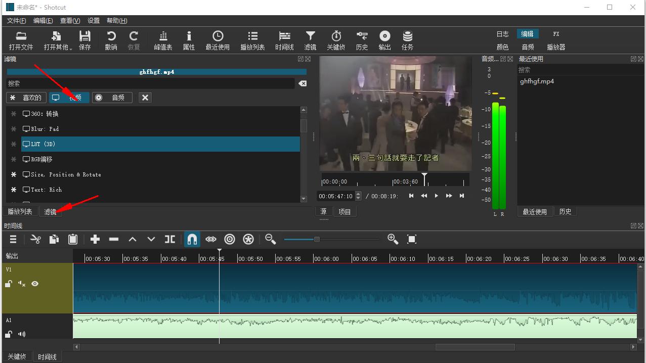
Task: Open the 编辑(E) menu
Action: tap(43, 21)
